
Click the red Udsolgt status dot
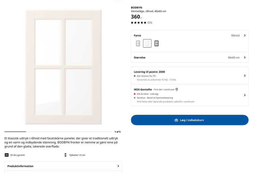point(135,94)
